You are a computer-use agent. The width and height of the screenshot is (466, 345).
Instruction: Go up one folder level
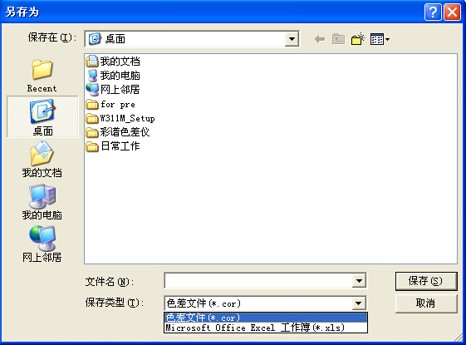(x=338, y=39)
